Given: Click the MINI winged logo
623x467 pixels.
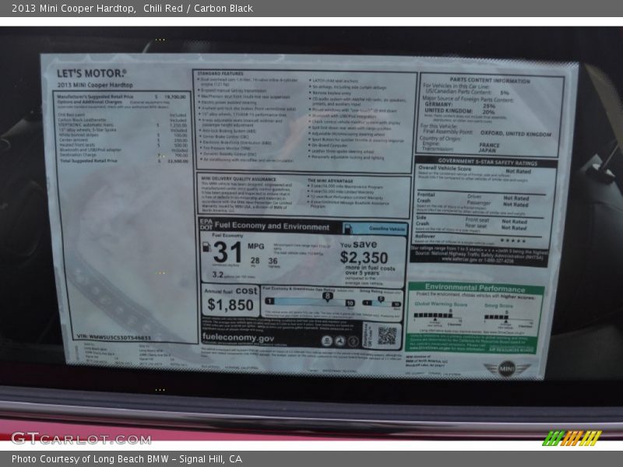Looking at the screenshot, I should [505, 369].
